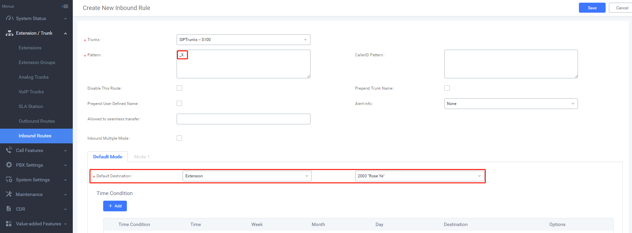Open the Alert-info dropdown

pos(511,104)
